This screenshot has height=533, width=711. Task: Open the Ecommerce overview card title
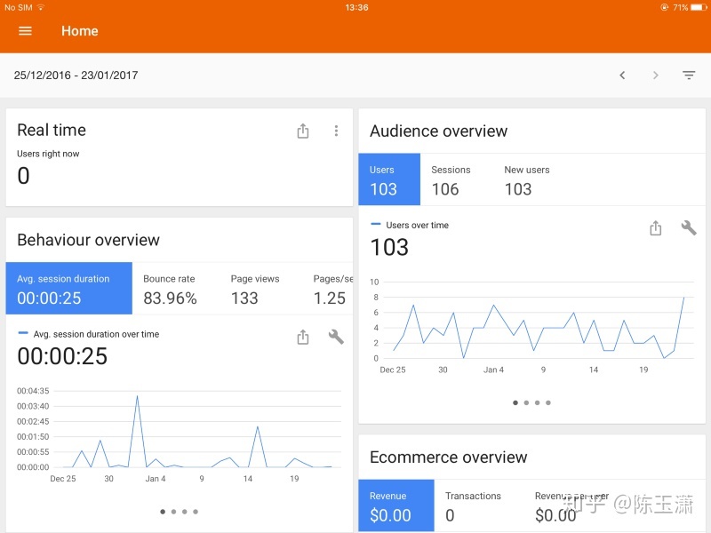tap(449, 457)
